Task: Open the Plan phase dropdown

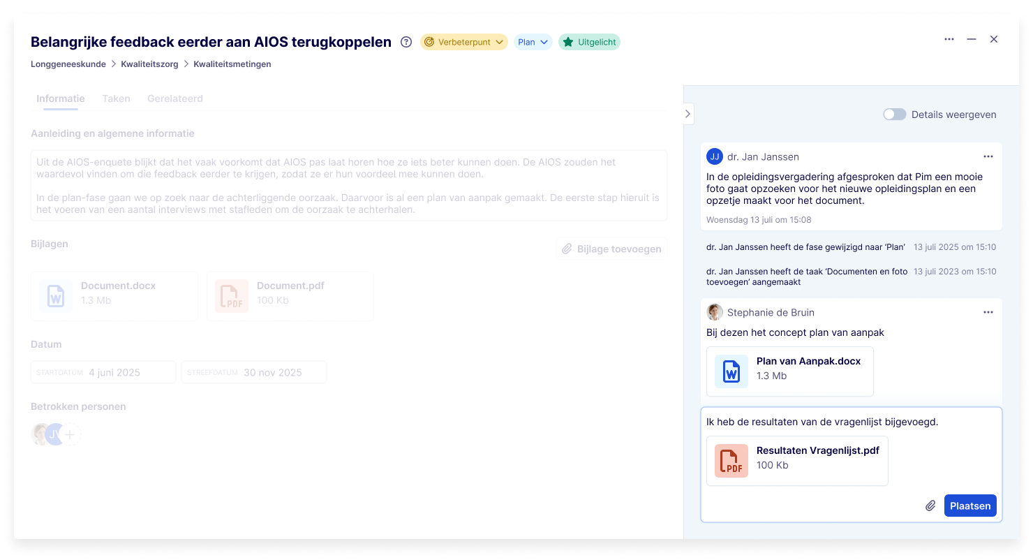Action: click(533, 42)
